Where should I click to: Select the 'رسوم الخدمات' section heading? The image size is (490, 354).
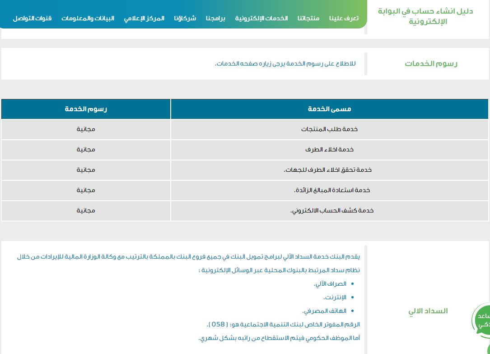pos(431,63)
